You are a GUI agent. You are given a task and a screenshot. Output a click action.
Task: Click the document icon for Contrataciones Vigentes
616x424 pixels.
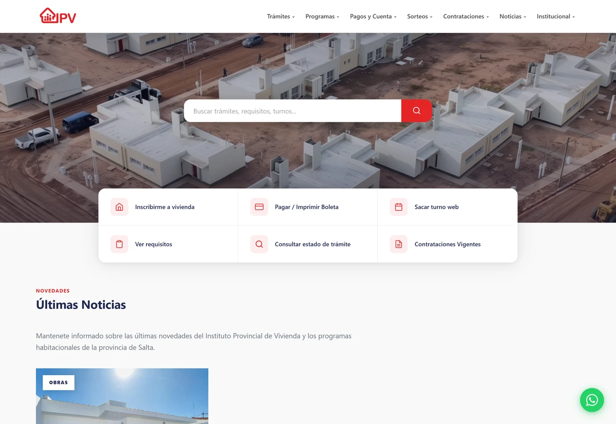tap(399, 244)
